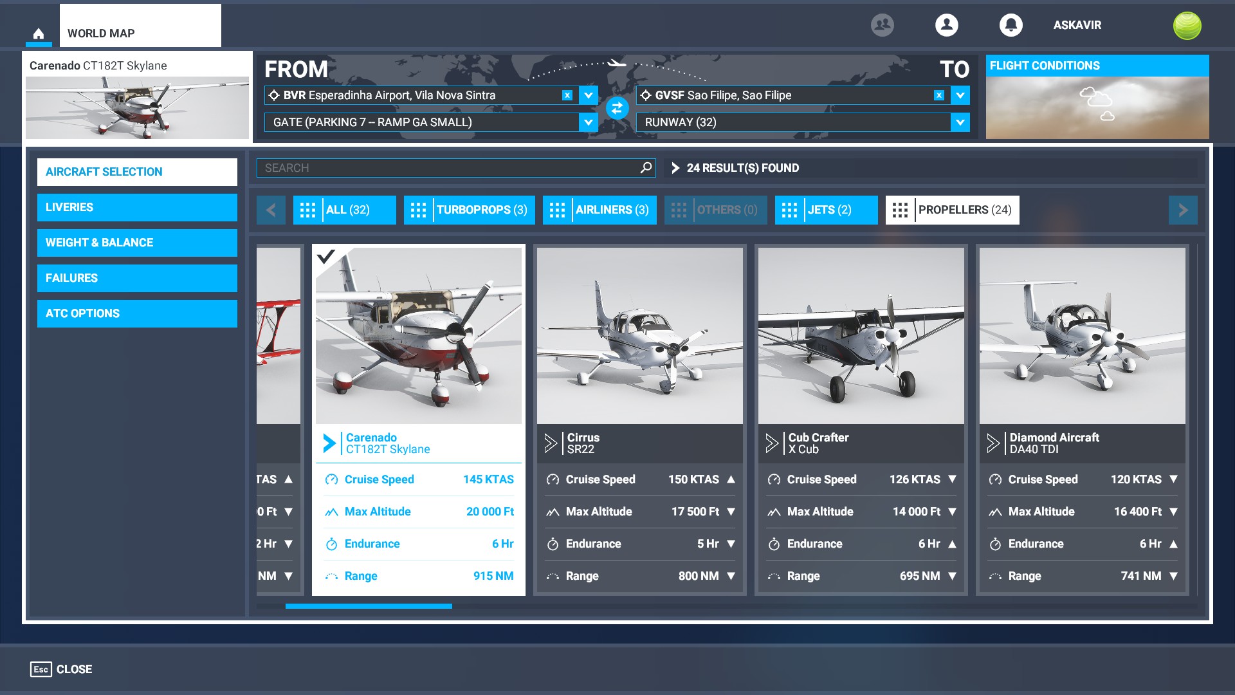Click the Cub Crafter endurance stopwatch icon
The width and height of the screenshot is (1235, 695).
[x=774, y=544]
